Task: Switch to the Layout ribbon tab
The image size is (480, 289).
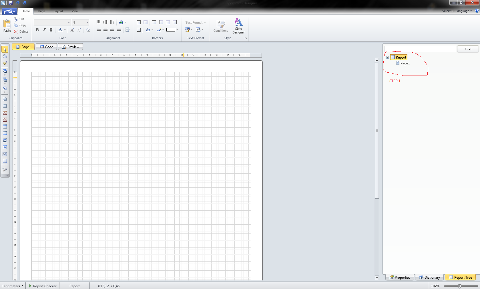Action: point(58,11)
